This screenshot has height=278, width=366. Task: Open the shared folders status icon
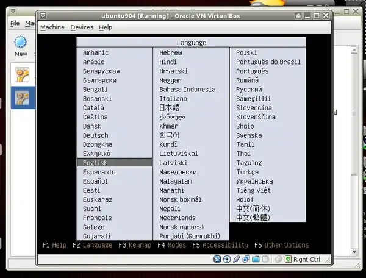coord(256,259)
